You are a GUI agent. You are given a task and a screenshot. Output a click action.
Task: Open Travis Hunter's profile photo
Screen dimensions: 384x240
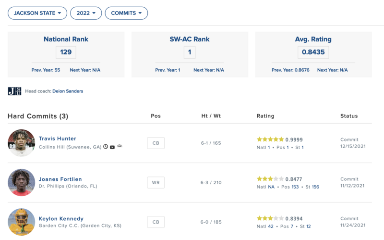(22, 143)
